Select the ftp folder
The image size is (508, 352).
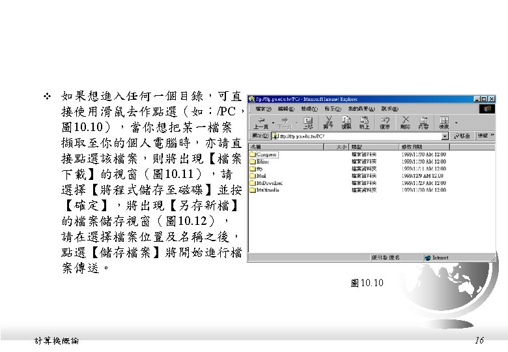pos(256,169)
